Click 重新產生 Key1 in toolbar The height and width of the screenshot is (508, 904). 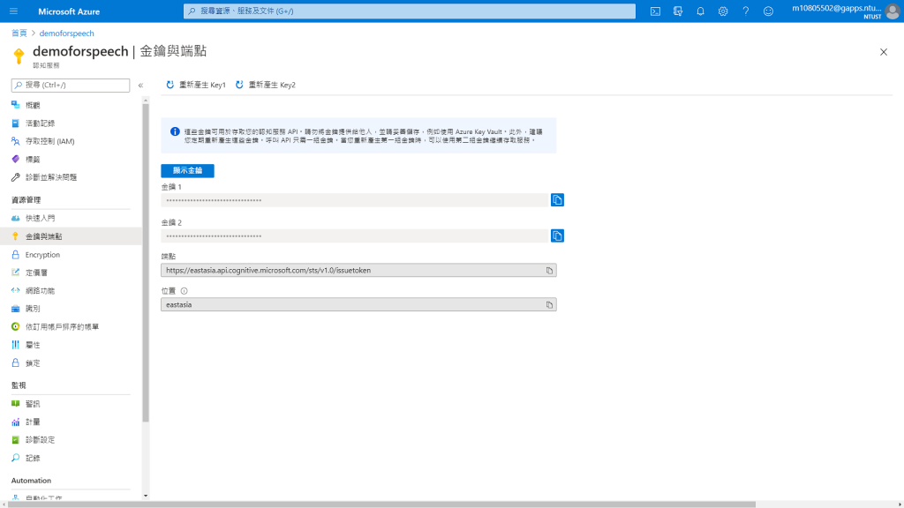point(196,85)
